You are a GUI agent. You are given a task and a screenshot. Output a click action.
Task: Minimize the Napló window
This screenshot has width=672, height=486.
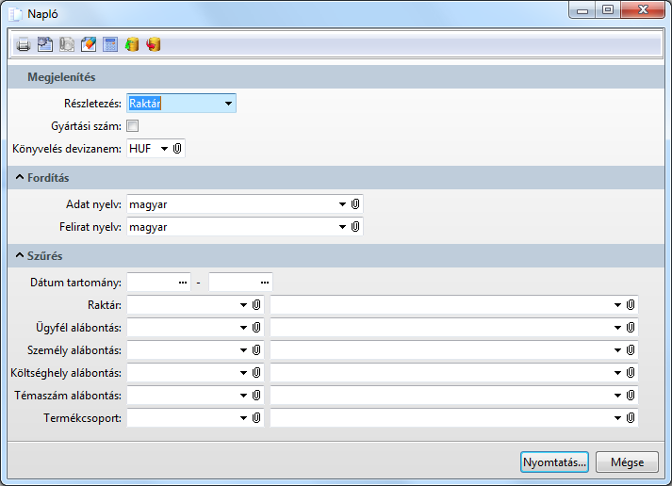click(x=582, y=9)
